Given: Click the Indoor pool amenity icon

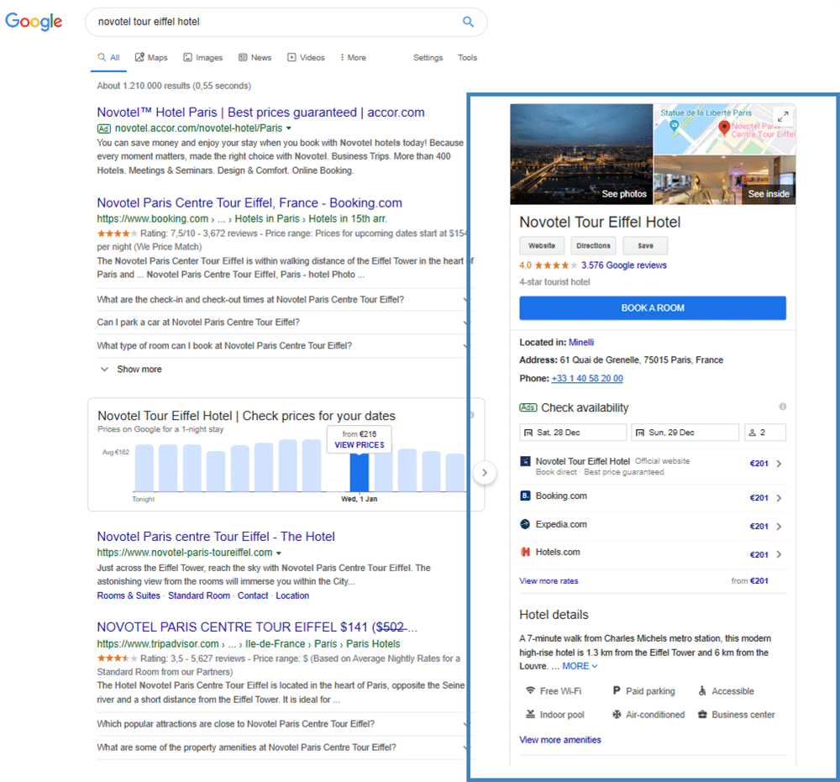Looking at the screenshot, I should click(530, 714).
